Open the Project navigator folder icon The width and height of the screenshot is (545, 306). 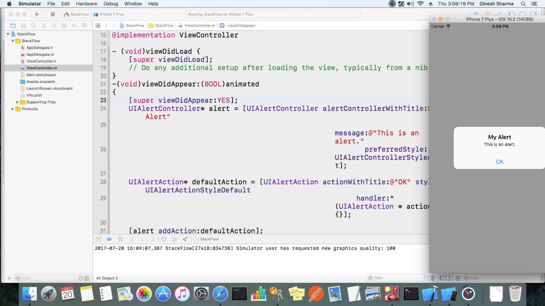tap(13, 25)
